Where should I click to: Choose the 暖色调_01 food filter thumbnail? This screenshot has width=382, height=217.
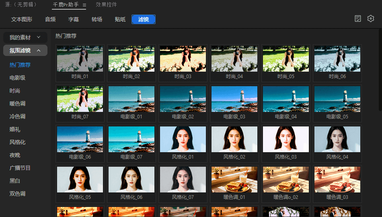(234, 180)
